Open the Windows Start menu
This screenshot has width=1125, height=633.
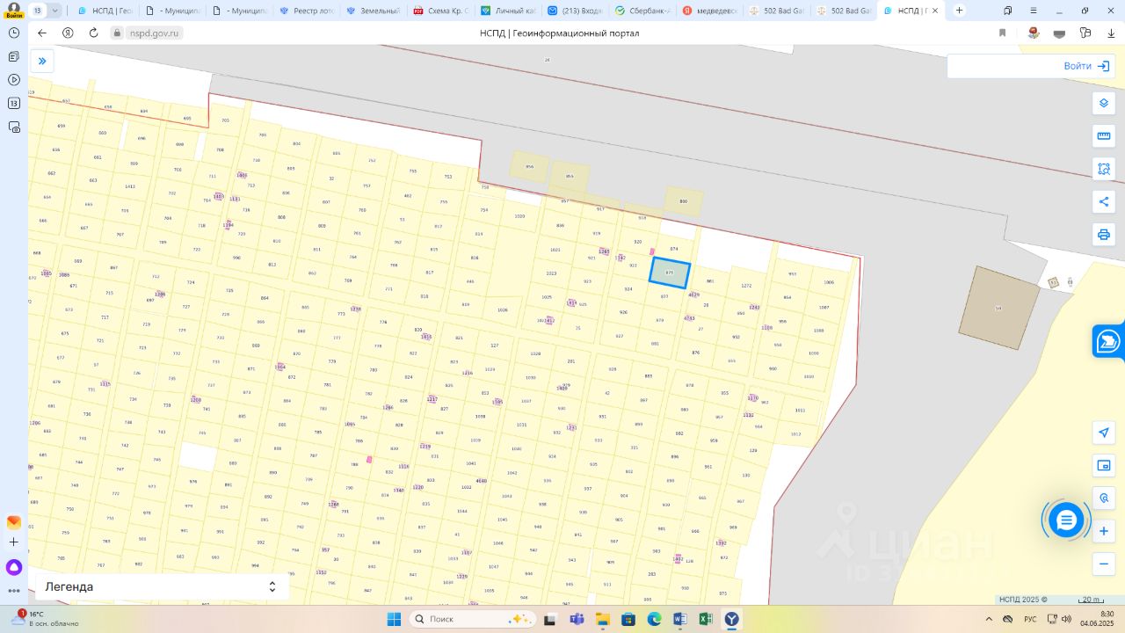(x=393, y=619)
